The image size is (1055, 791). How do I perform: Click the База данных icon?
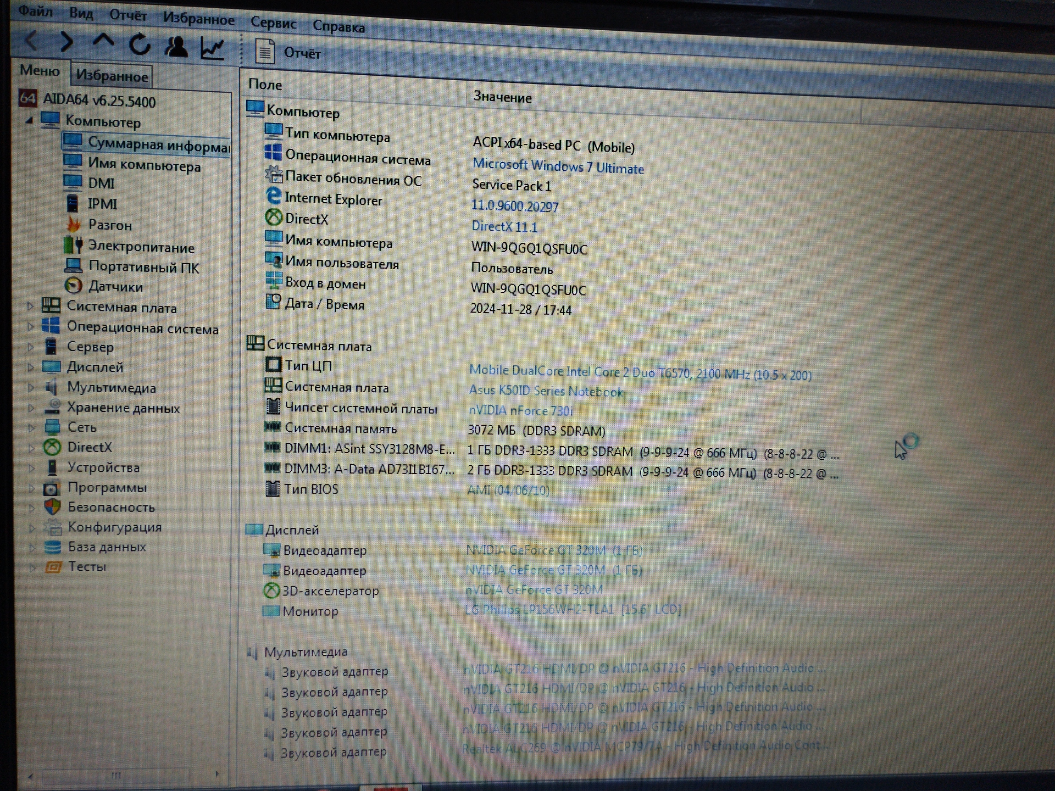pyautogui.click(x=53, y=547)
